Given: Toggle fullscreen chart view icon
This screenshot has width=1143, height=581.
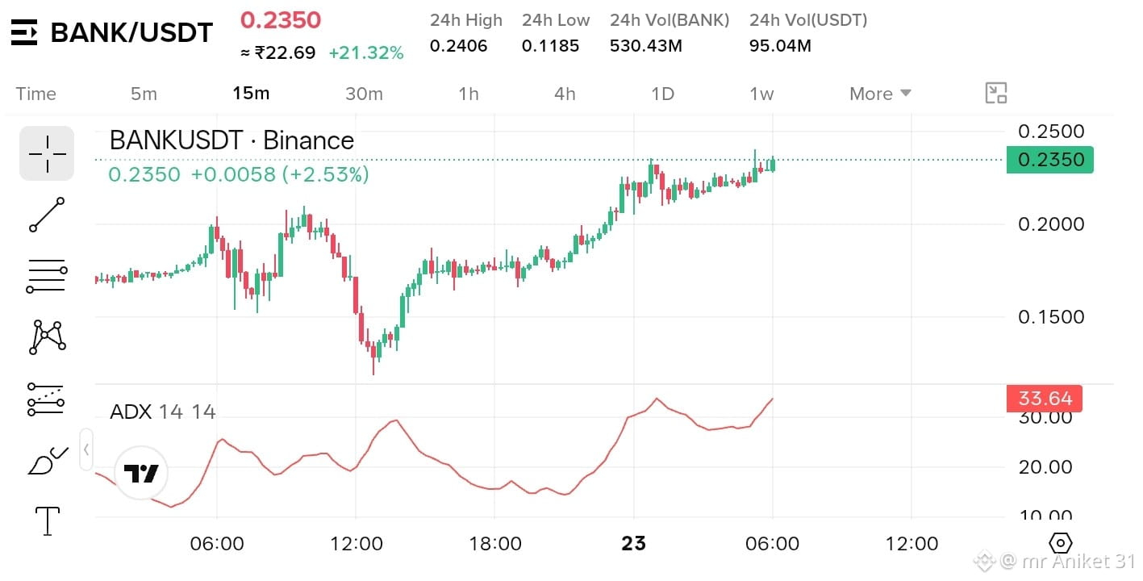Looking at the screenshot, I should [997, 94].
